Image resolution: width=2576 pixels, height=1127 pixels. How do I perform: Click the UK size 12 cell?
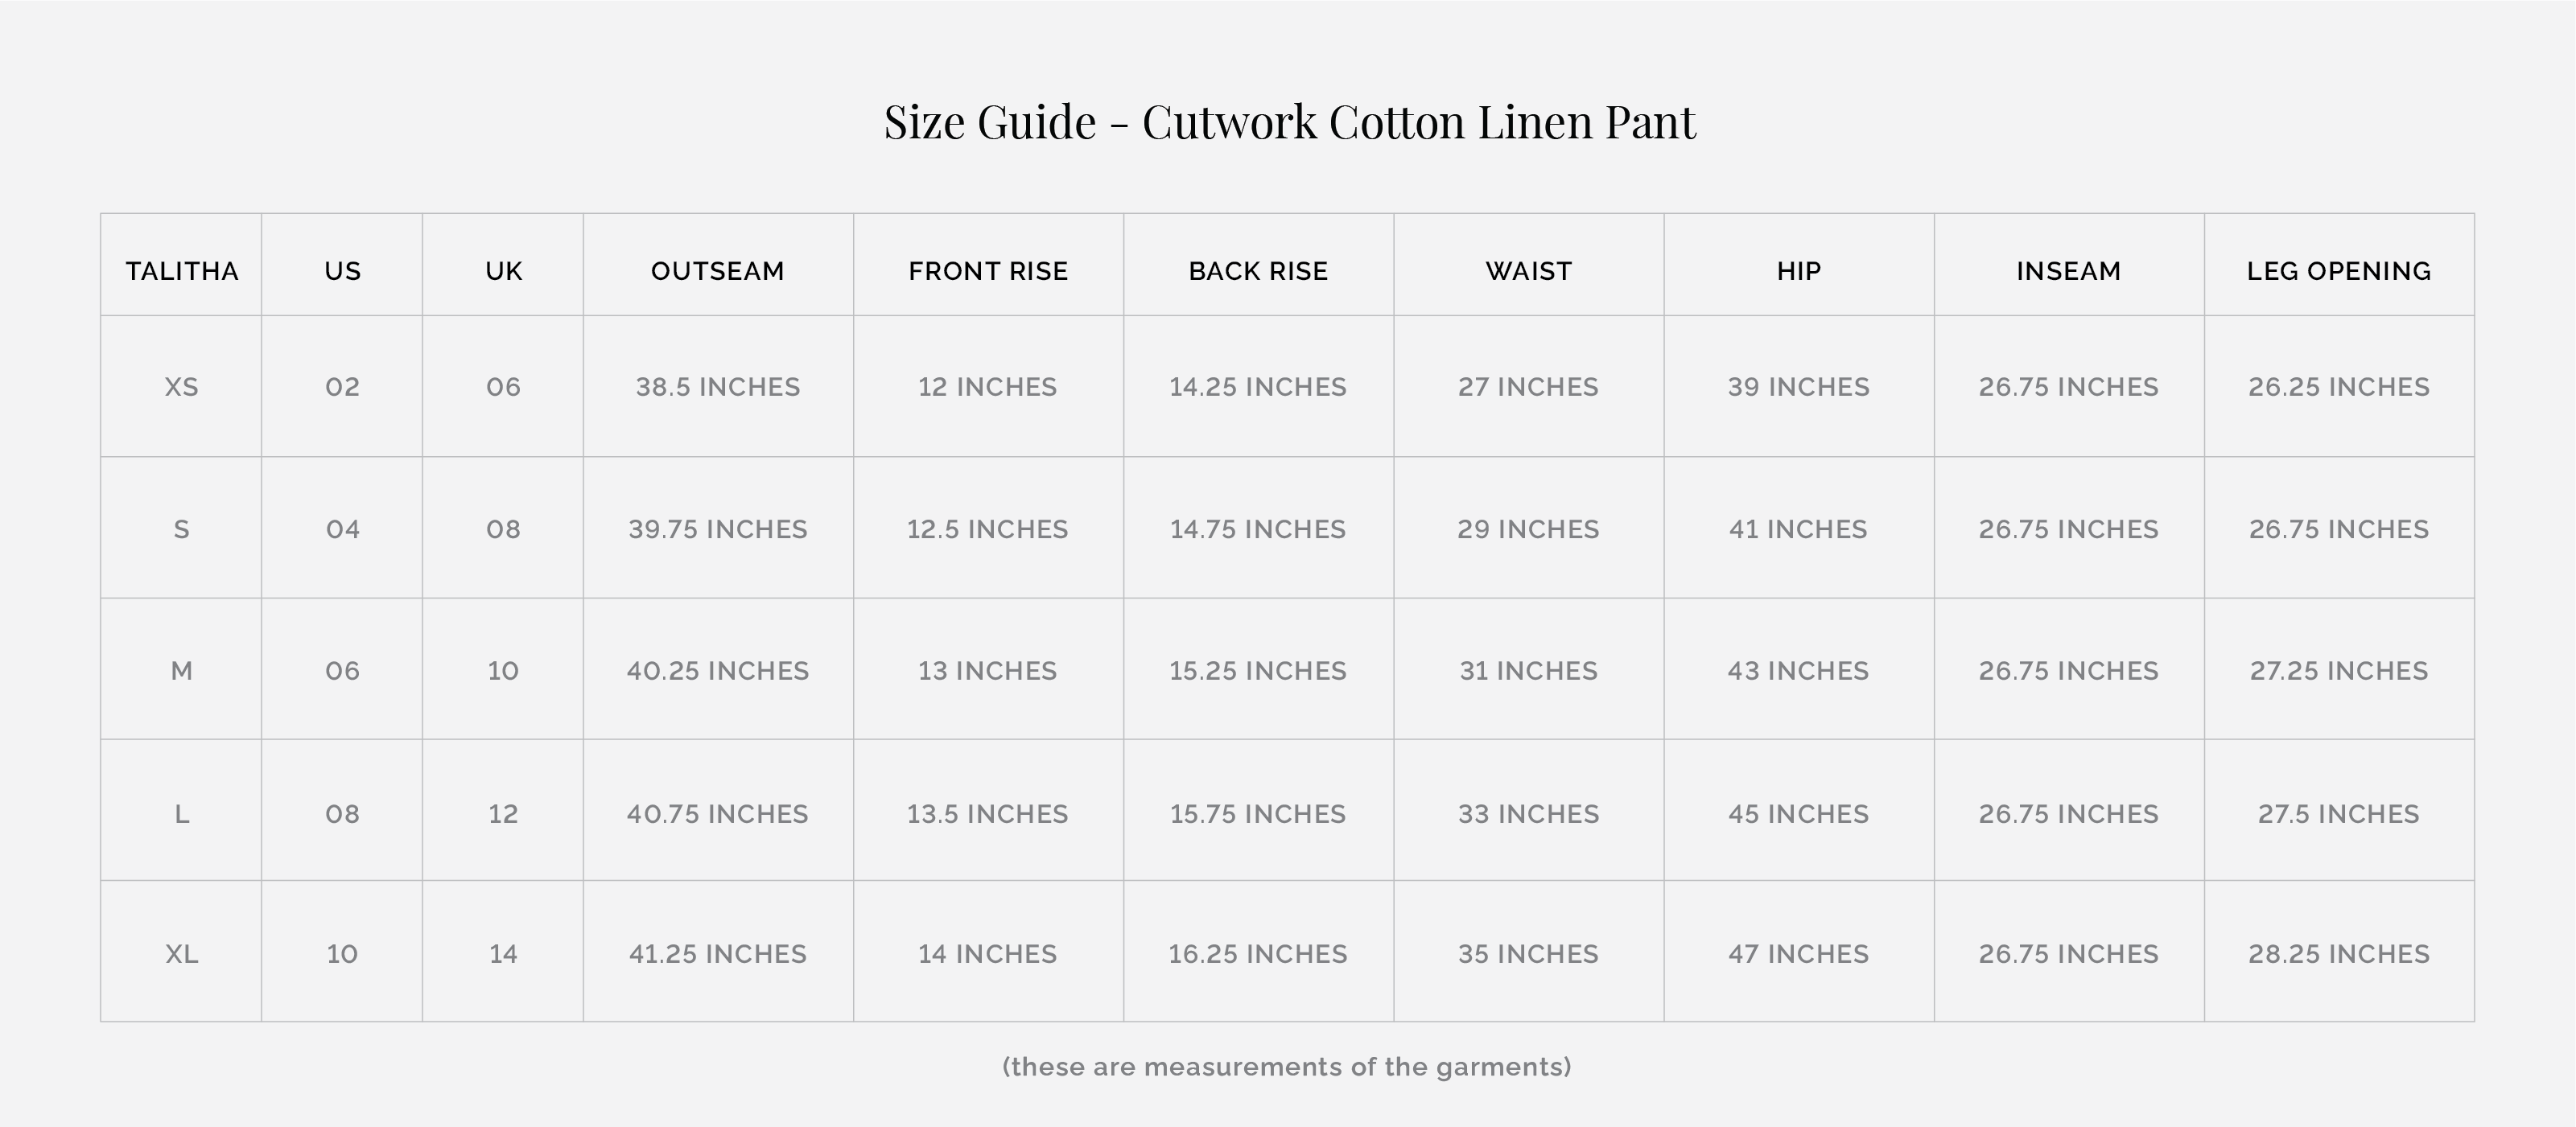point(503,814)
